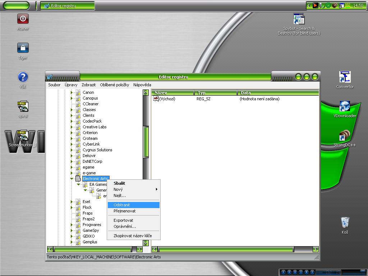Open Spybot Search & Destroy shortcut
Screen dimensions: 368x276
(x=299, y=19)
